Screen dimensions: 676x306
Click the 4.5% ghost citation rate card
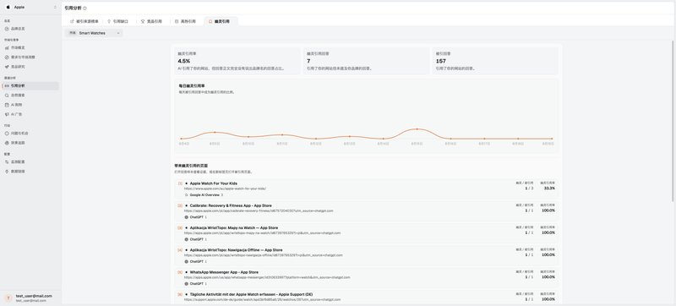[x=237, y=61]
